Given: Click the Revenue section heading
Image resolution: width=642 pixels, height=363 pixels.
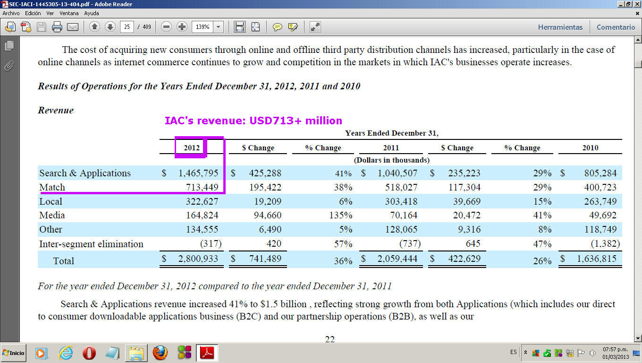Looking at the screenshot, I should coord(56,111).
